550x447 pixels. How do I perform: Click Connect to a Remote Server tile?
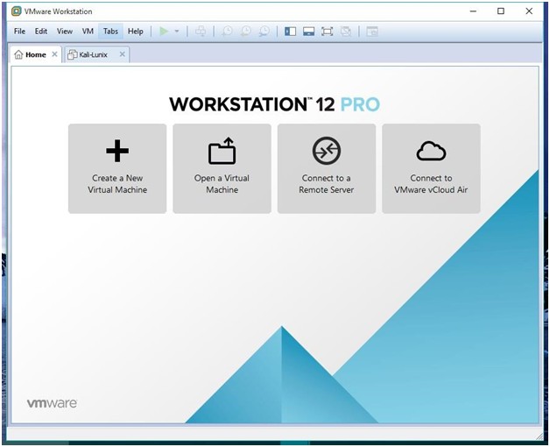coord(327,168)
